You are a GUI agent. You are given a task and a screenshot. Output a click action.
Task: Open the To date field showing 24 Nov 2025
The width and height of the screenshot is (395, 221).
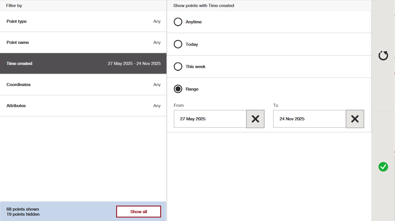coord(309,119)
